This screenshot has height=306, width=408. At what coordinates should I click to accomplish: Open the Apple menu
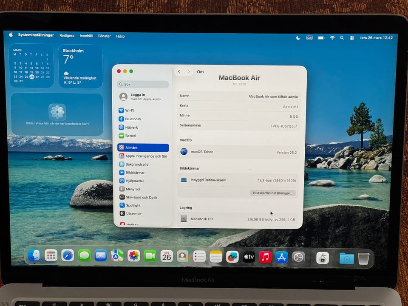(11, 34)
